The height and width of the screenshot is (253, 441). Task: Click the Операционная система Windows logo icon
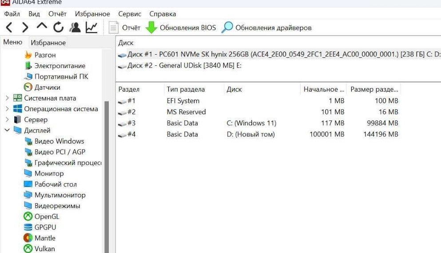point(17,109)
